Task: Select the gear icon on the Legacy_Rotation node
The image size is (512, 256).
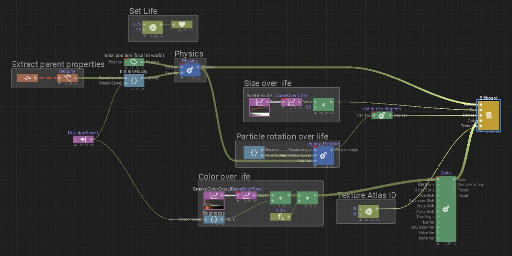Action: 323,156
